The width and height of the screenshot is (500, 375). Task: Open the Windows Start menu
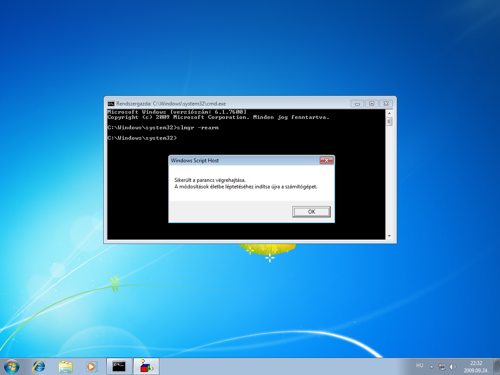[x=11, y=366]
